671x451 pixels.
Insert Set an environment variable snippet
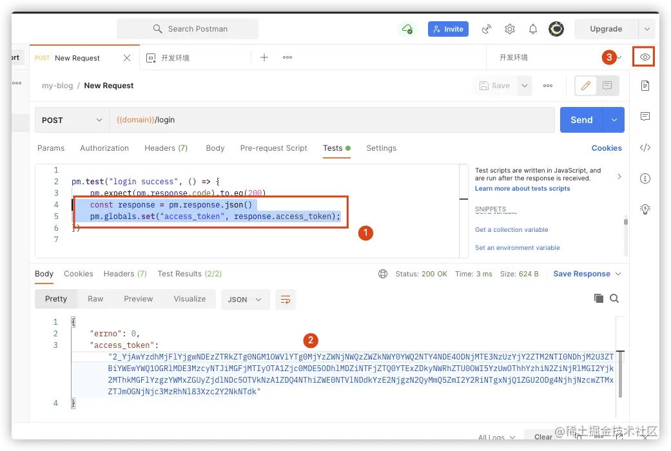point(517,248)
